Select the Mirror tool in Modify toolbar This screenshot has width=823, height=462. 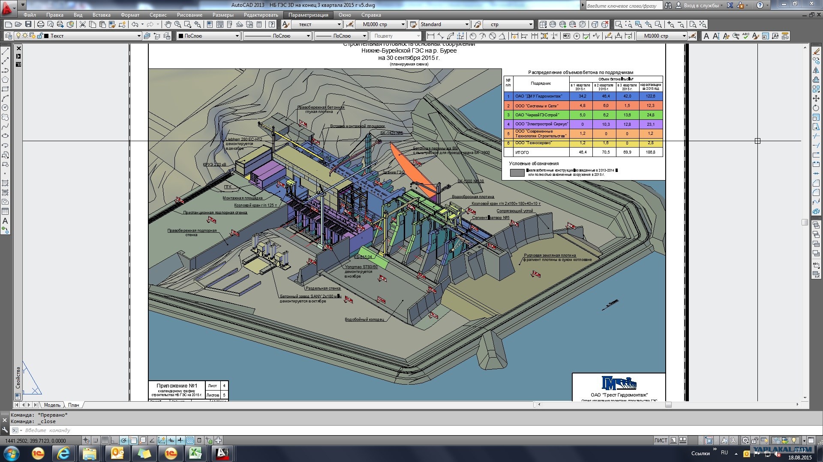coord(816,70)
